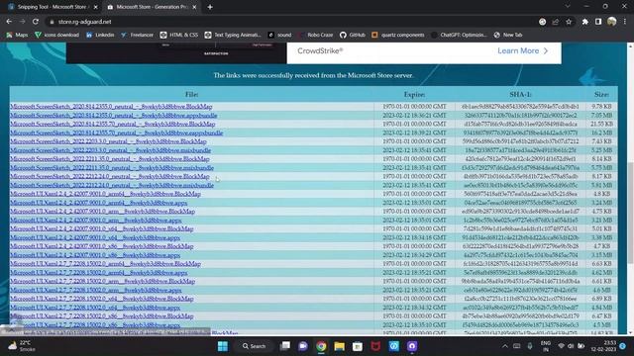634x356 pixels.
Task: Open the Freelancer bookmark
Action: (137, 35)
